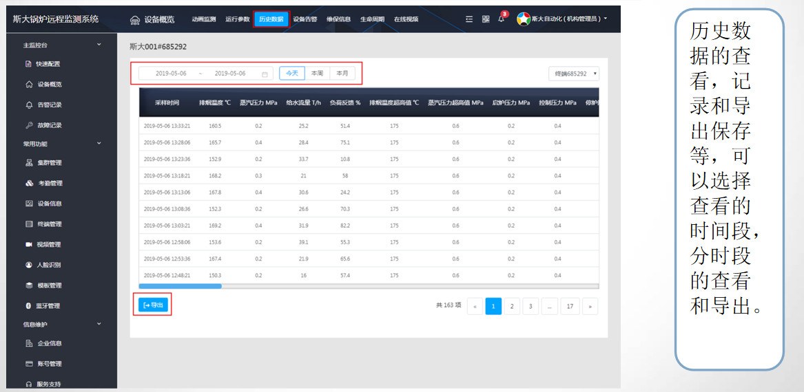Open the 斯大自动化 user account menu

tap(563, 19)
